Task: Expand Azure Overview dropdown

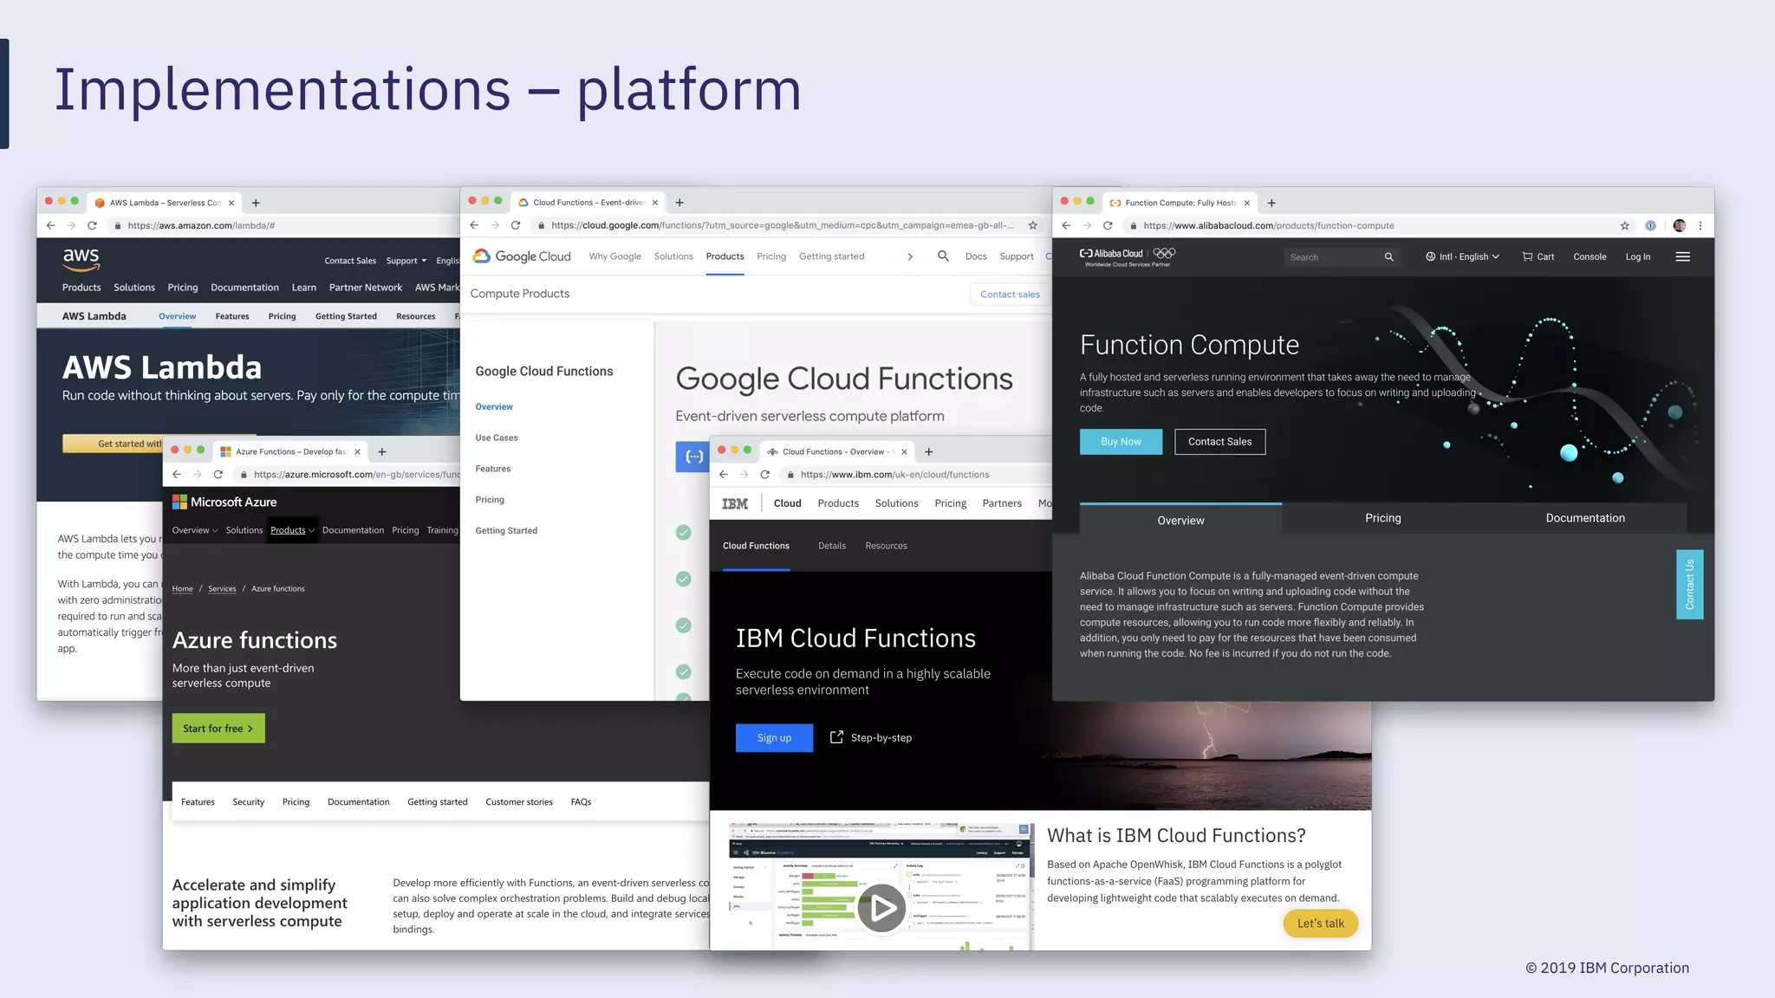Action: tap(195, 530)
